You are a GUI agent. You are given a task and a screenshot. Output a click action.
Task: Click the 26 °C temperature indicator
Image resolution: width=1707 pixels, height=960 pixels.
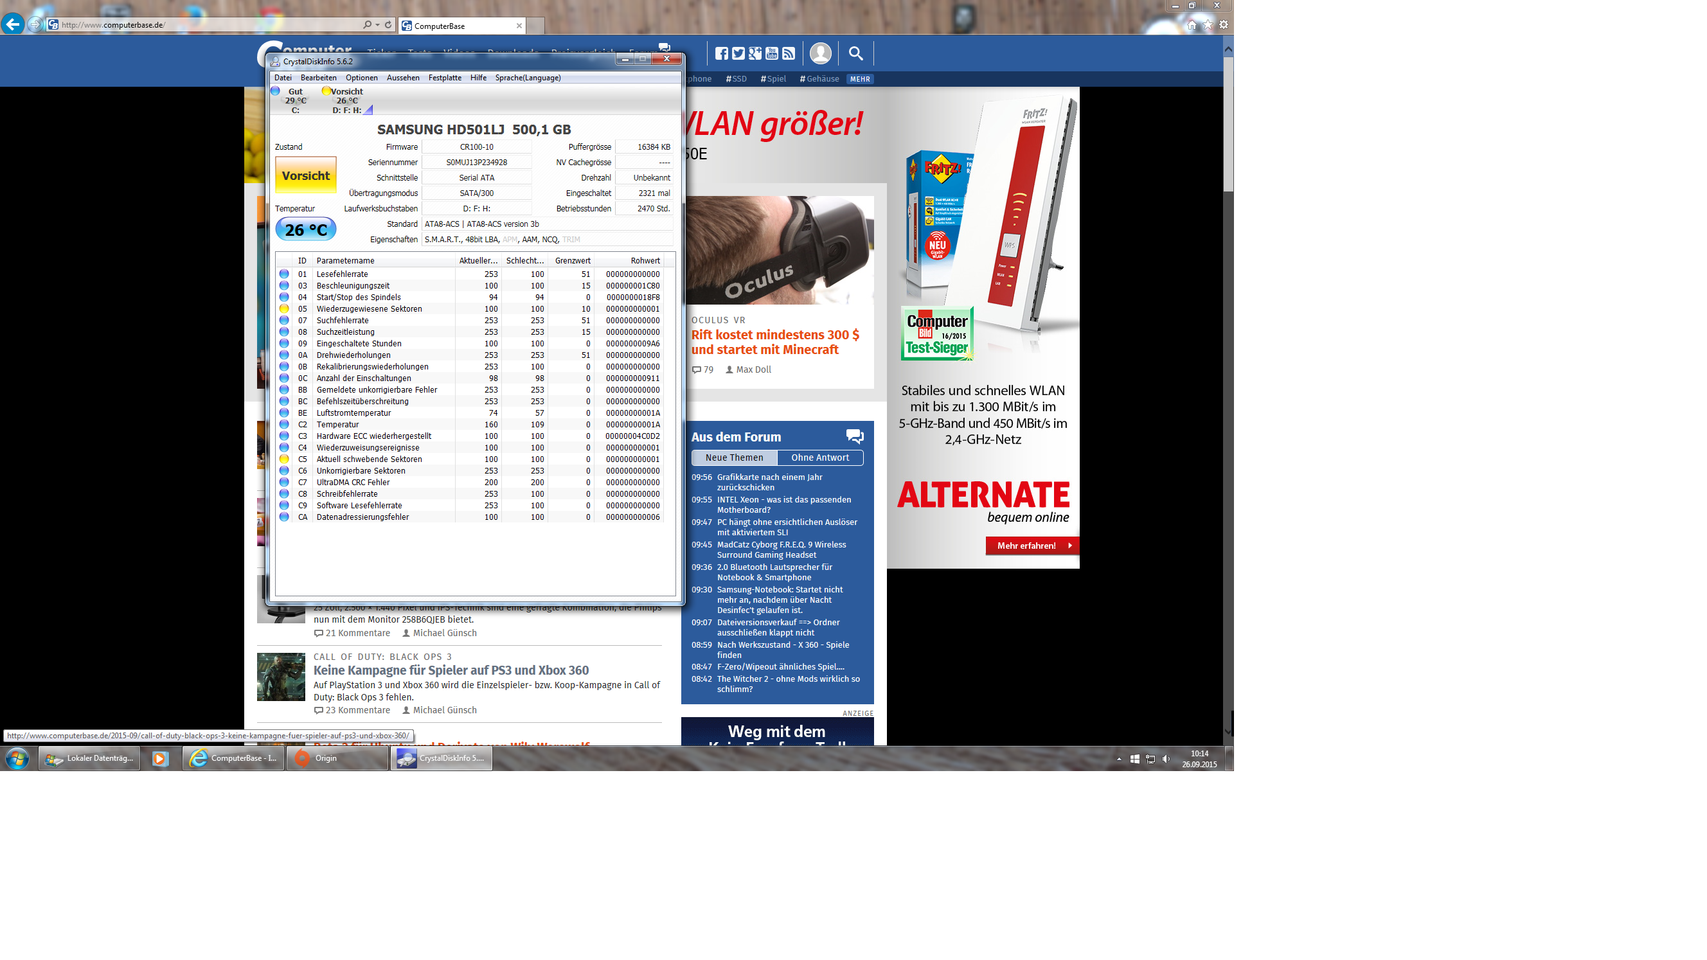[x=305, y=230]
